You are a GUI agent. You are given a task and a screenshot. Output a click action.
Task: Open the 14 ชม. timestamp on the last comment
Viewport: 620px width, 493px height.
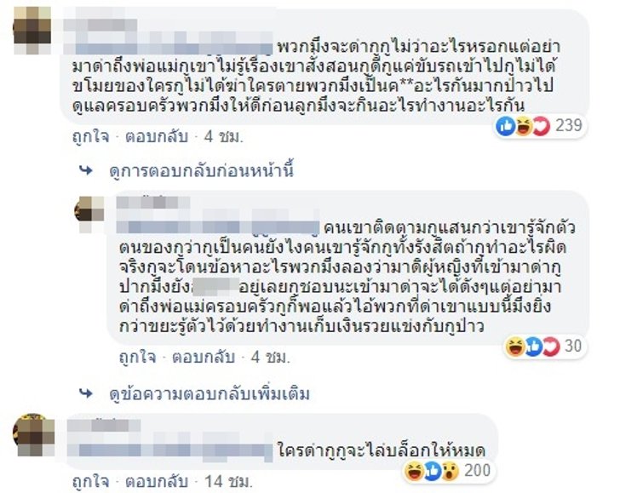(x=227, y=482)
